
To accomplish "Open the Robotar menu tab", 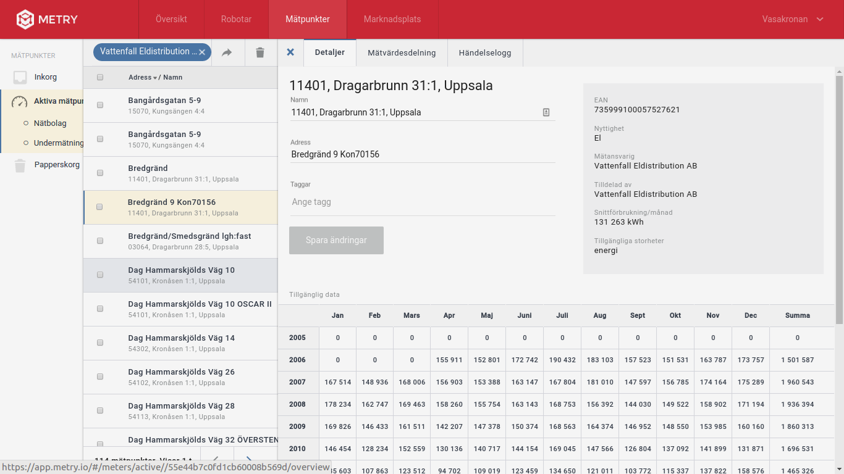I will point(236,19).
